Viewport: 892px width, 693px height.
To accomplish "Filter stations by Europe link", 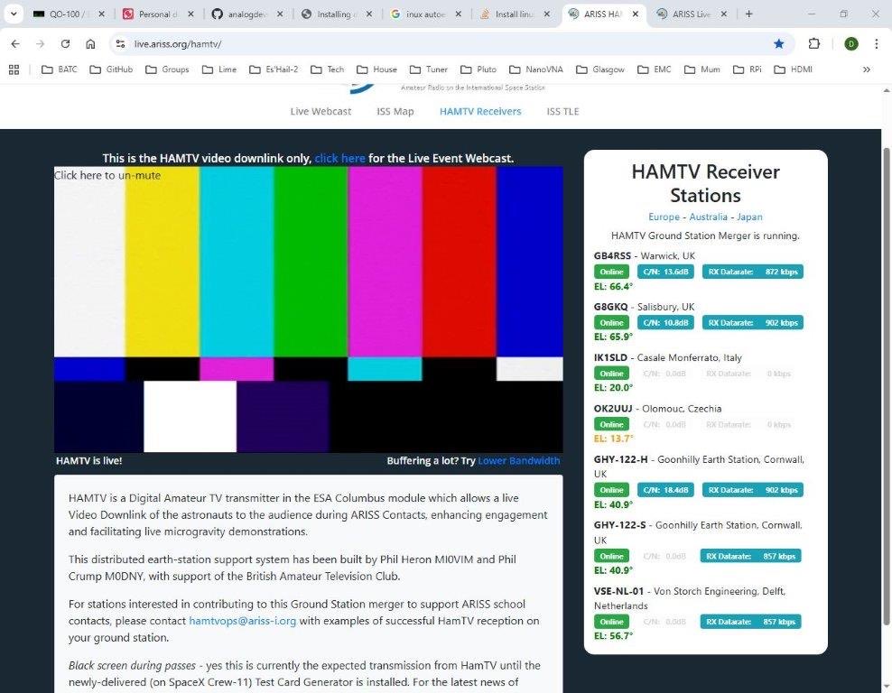I will [x=664, y=217].
